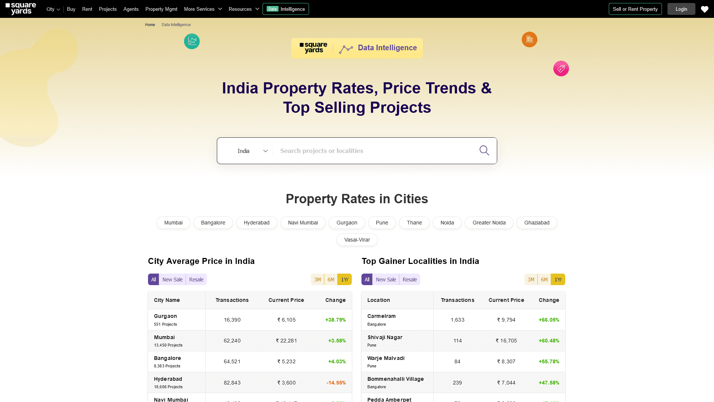The width and height of the screenshot is (714, 402).
Task: Click the search magnifier icon
Action: coord(484,150)
